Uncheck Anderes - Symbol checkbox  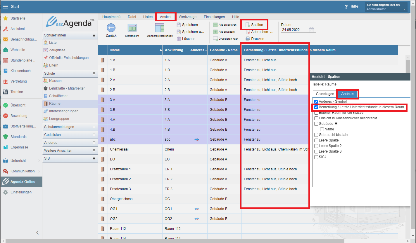(x=316, y=102)
